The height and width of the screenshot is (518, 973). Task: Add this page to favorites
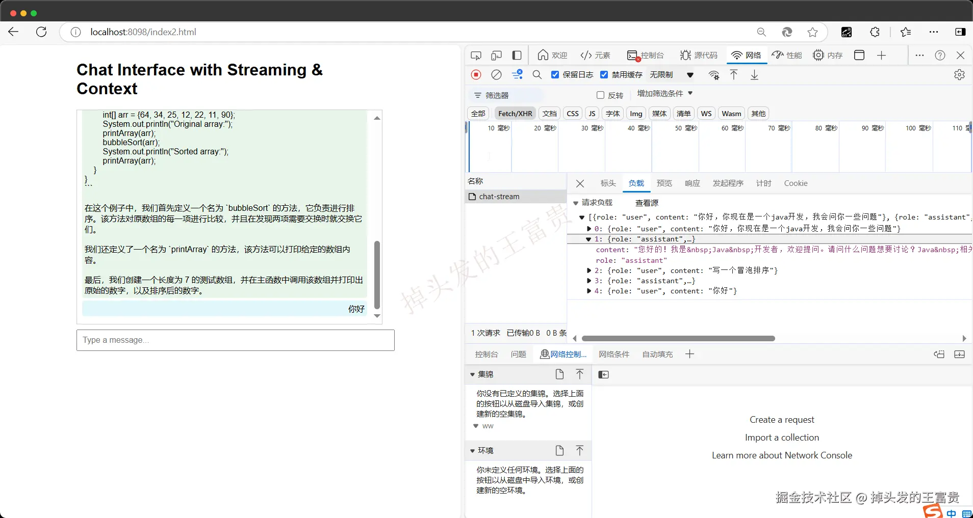pyautogui.click(x=813, y=32)
